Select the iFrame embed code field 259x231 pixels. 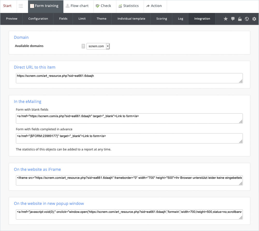pyautogui.click(x=129, y=180)
